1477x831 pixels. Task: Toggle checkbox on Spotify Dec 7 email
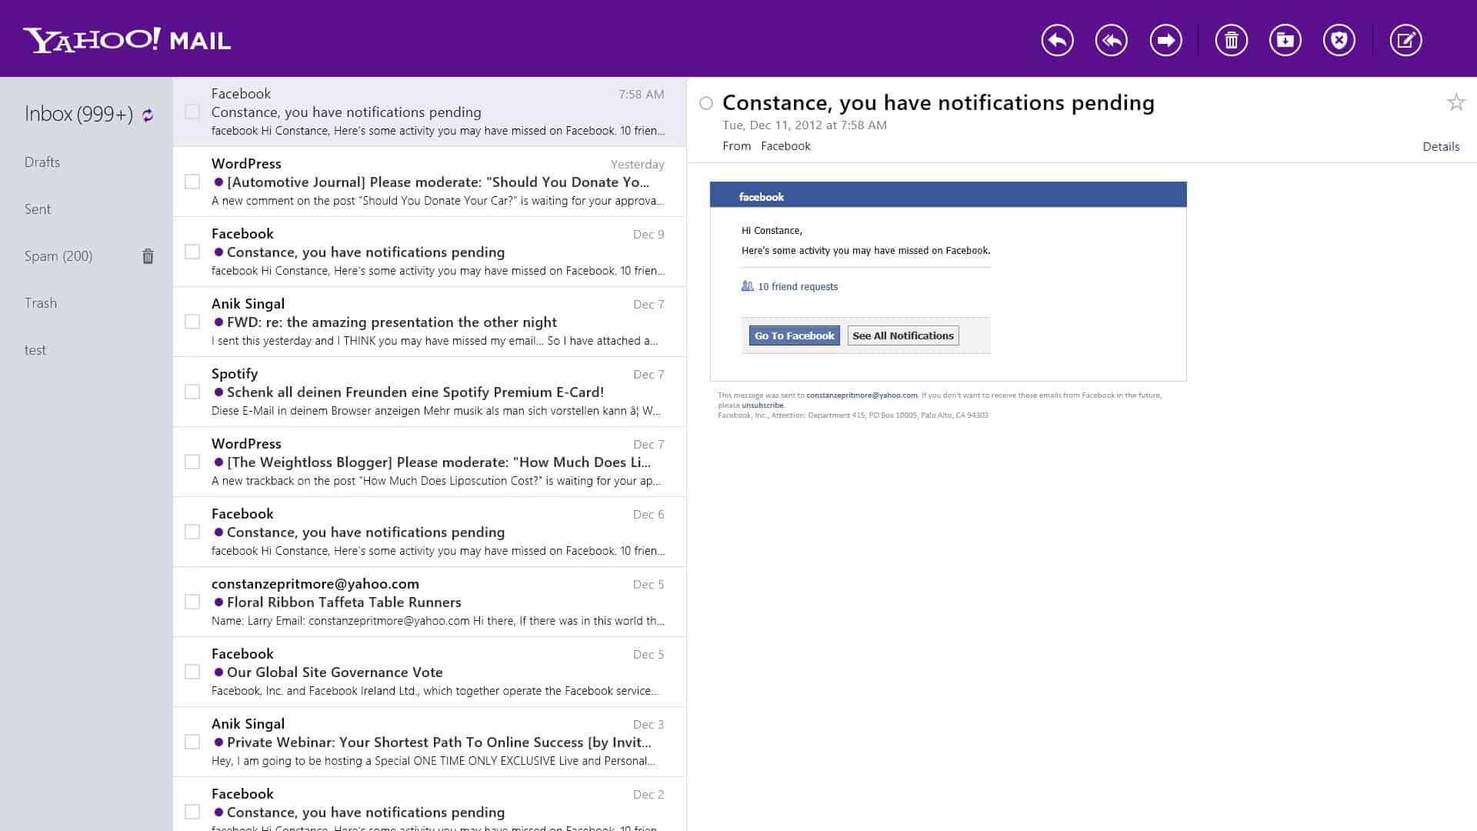click(192, 392)
